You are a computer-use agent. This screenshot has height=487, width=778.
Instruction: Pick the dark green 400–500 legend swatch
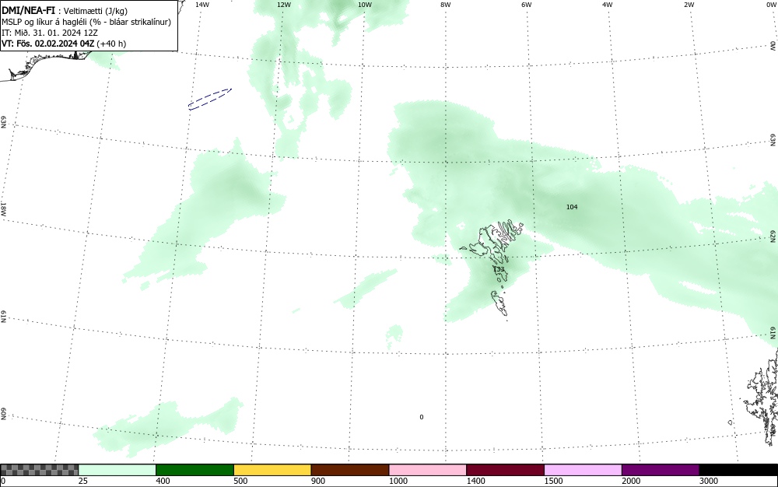click(194, 470)
